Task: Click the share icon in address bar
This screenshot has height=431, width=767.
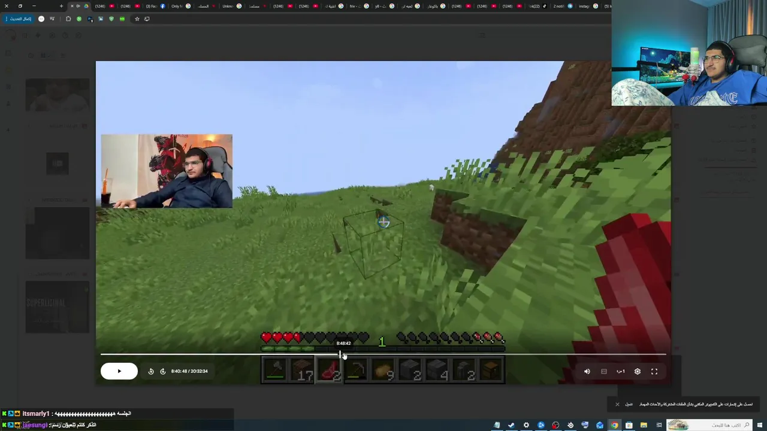Action: coord(147,19)
